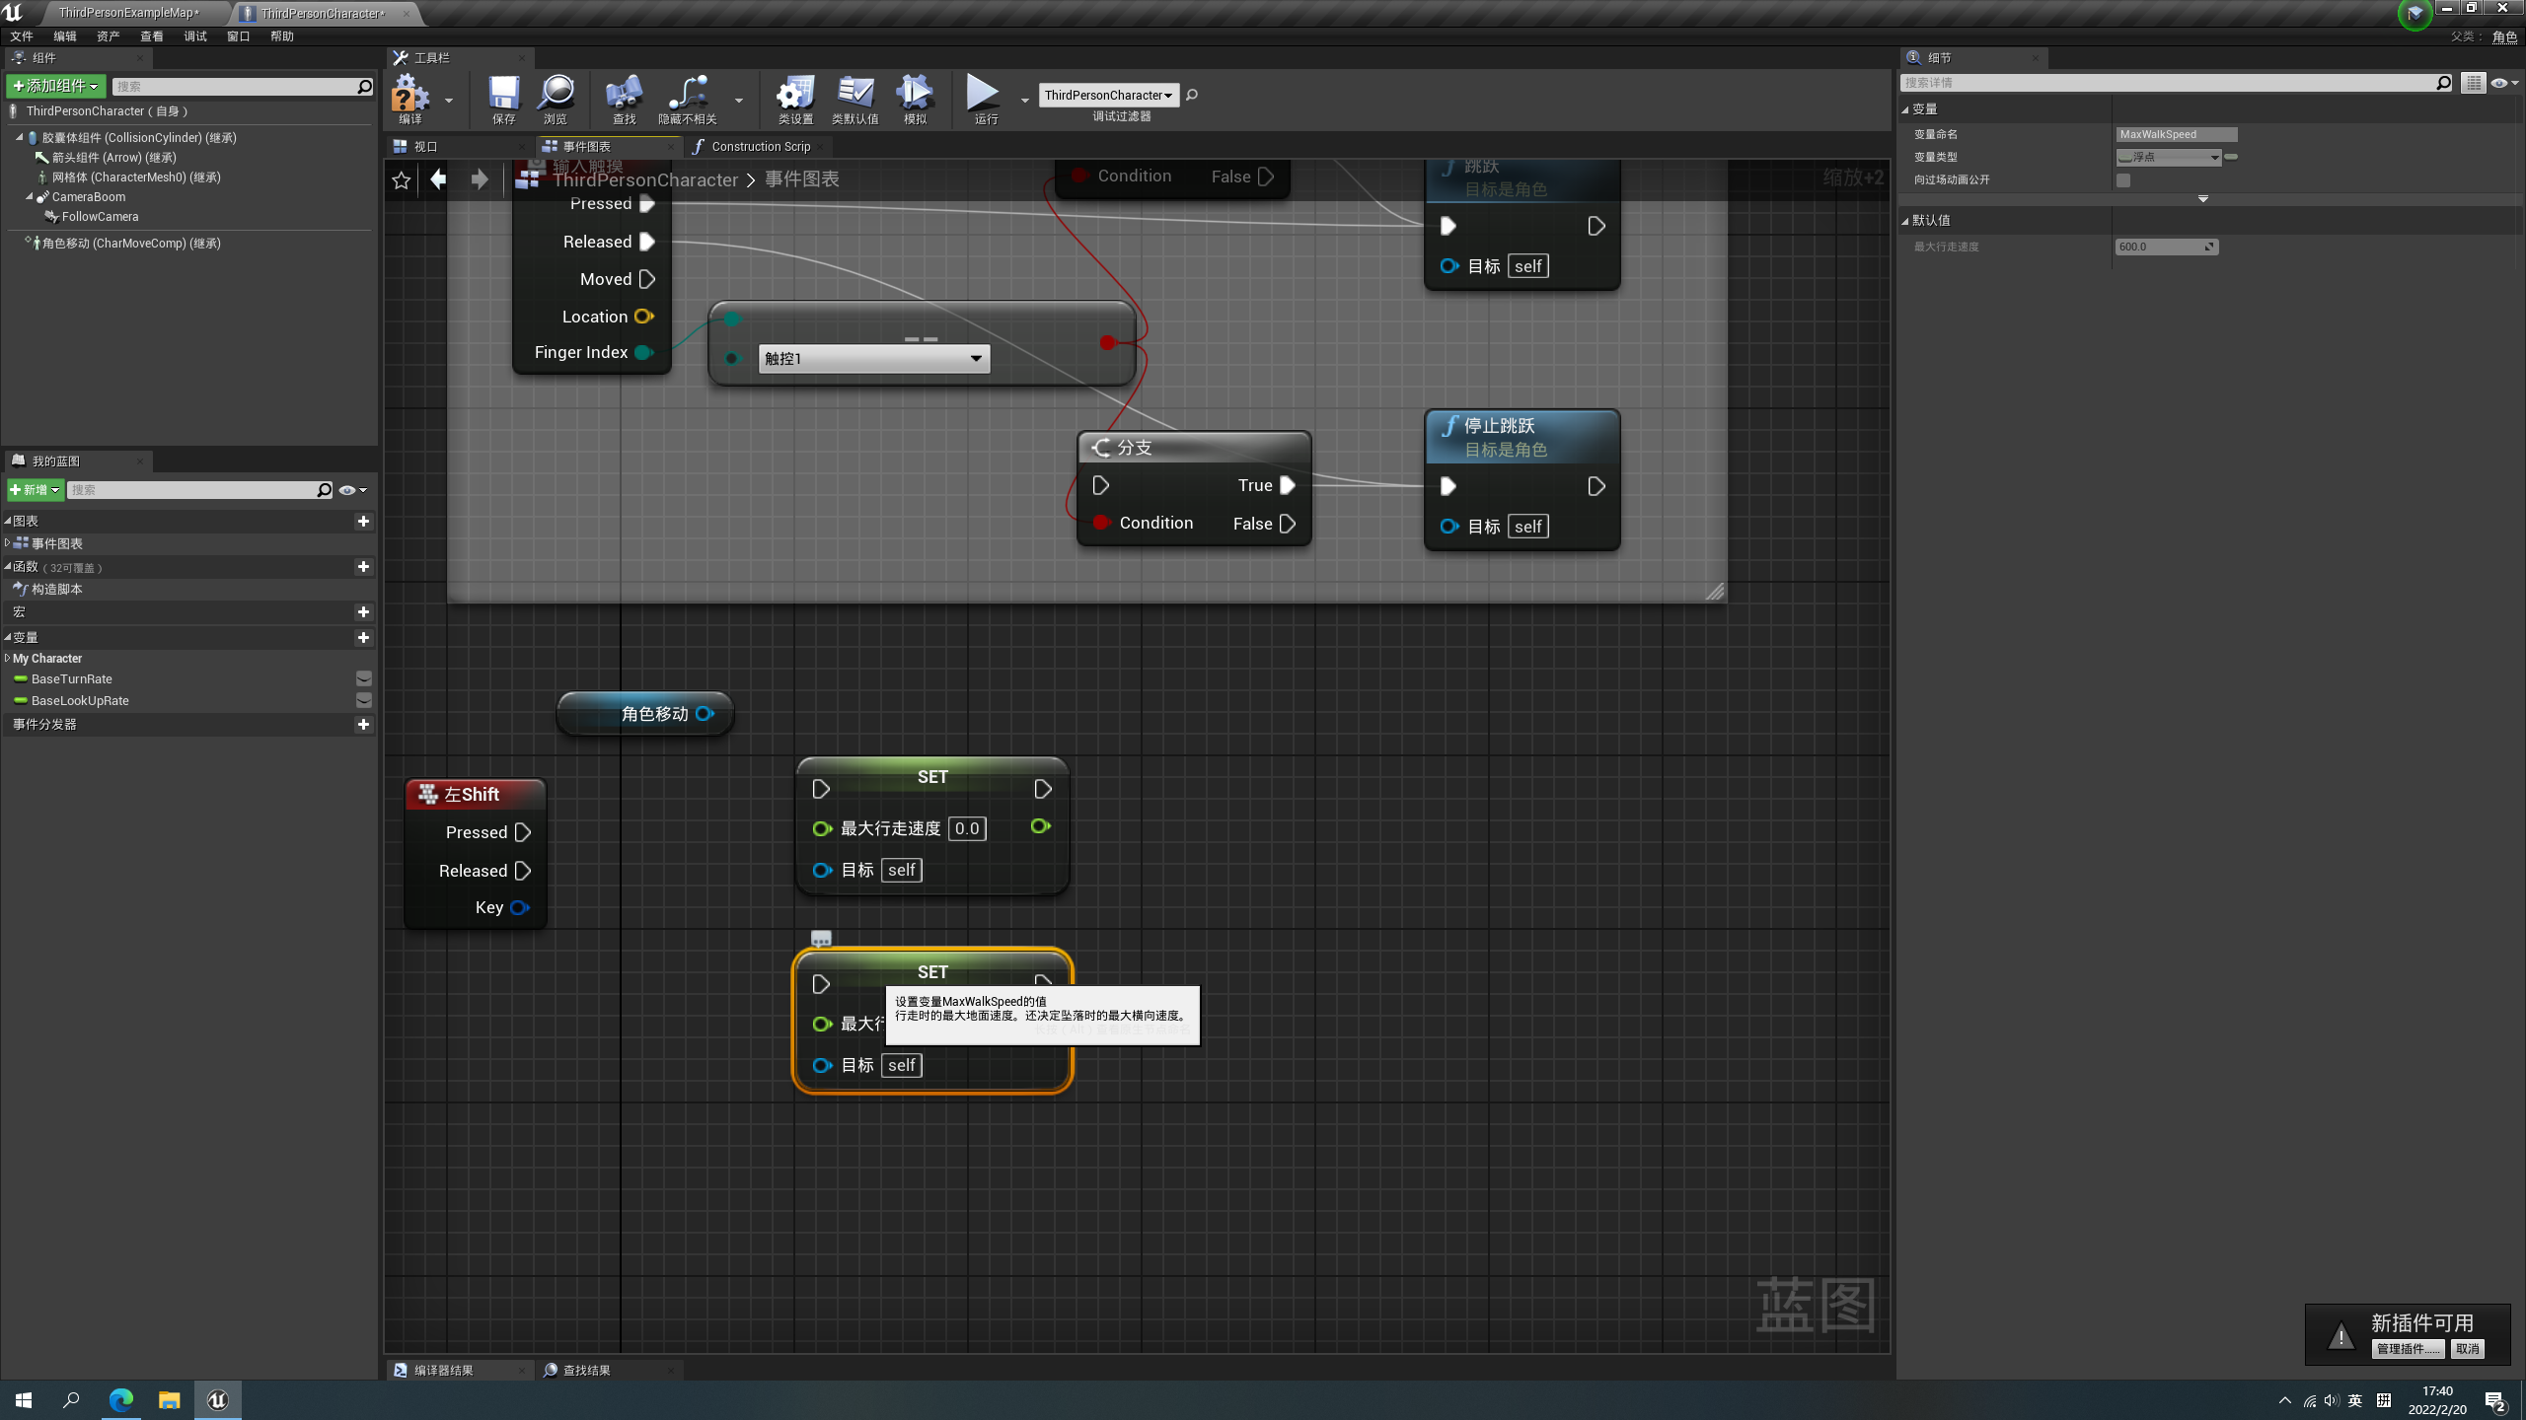This screenshot has height=1420, width=2526.
Task: Select the 构造脚本 construction script function
Action: pyautogui.click(x=56, y=589)
